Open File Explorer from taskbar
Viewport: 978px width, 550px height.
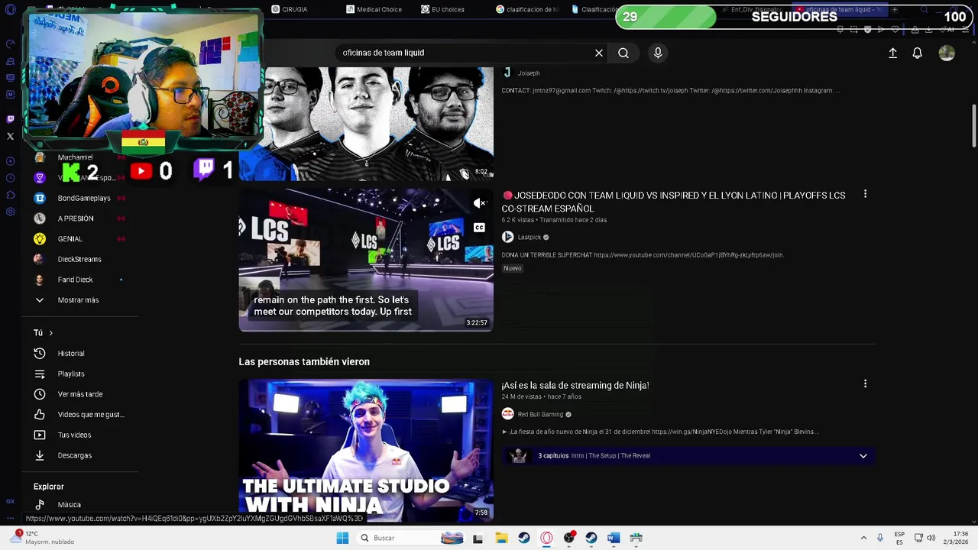click(x=501, y=538)
